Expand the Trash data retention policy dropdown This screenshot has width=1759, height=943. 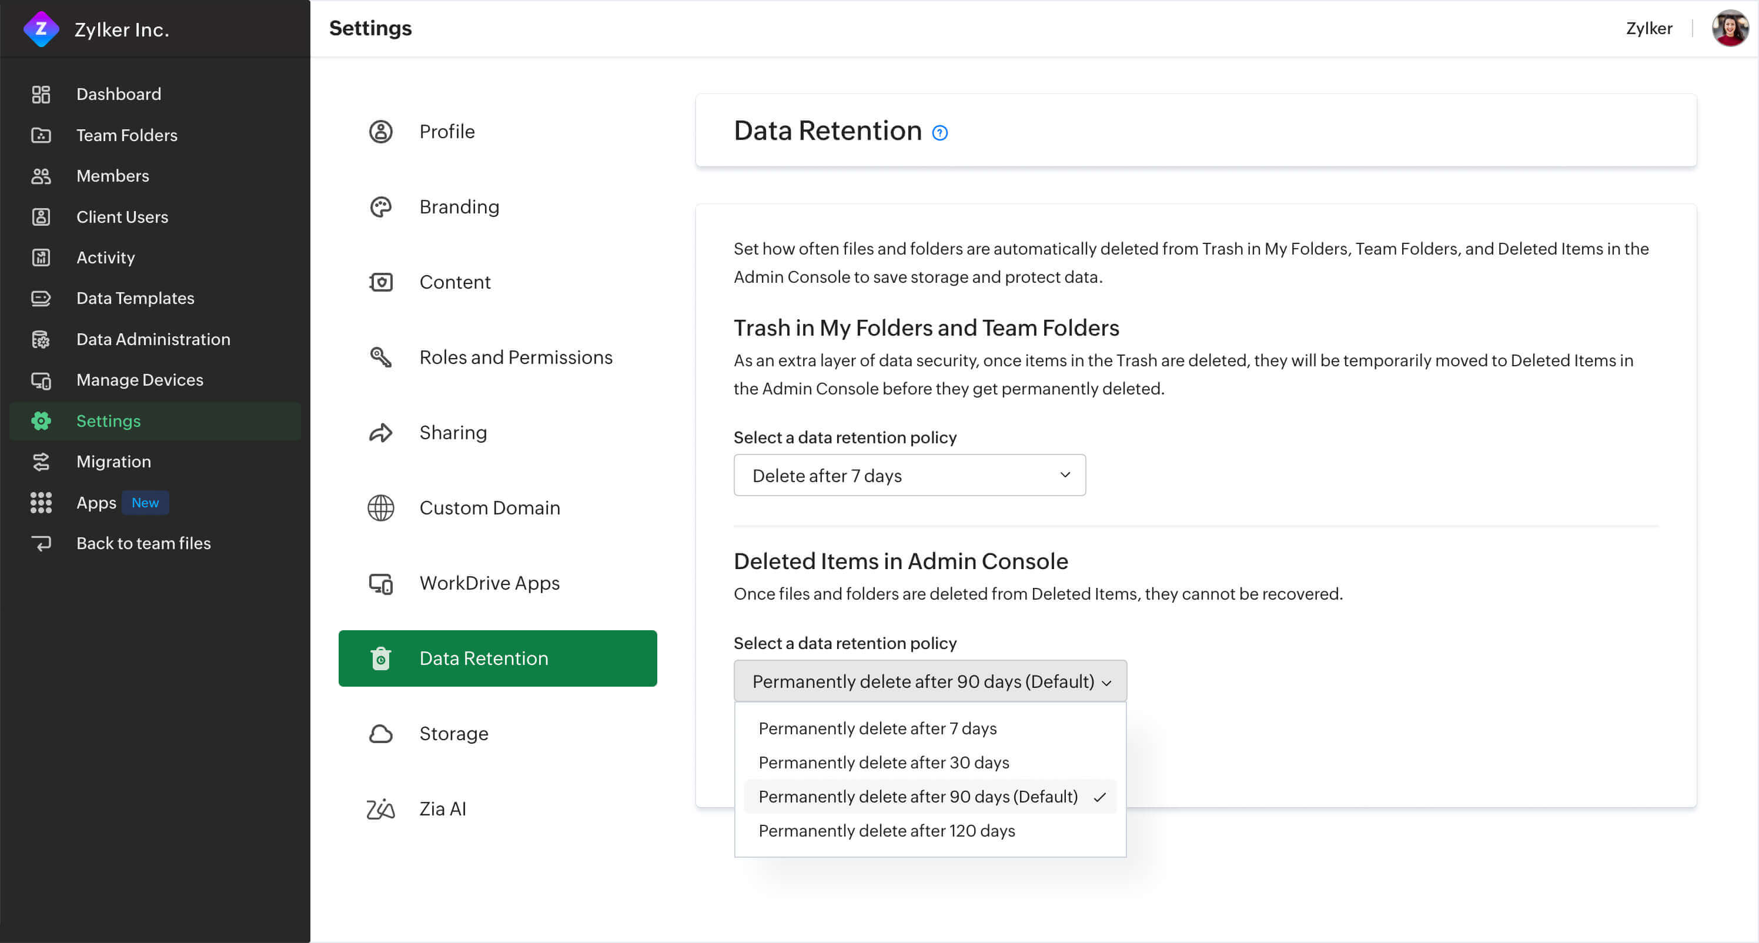[x=909, y=474]
